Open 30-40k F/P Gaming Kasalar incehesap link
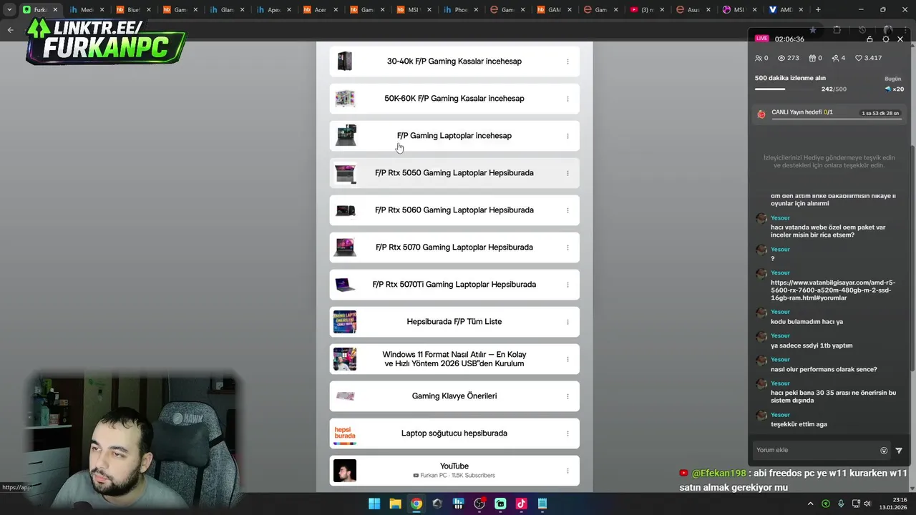The height and width of the screenshot is (515, 916). click(454, 62)
